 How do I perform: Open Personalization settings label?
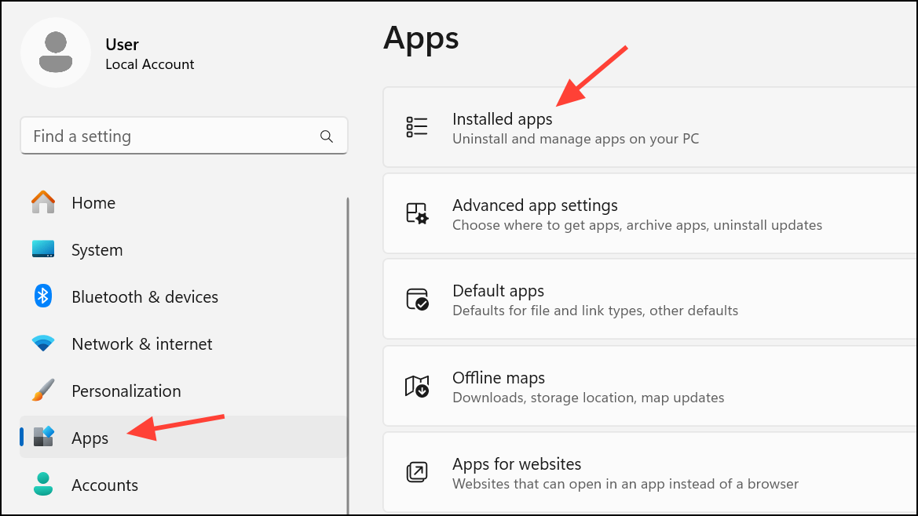(x=126, y=391)
